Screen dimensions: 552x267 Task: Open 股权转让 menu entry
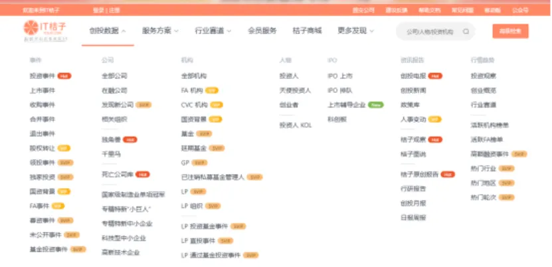pyautogui.click(x=43, y=148)
